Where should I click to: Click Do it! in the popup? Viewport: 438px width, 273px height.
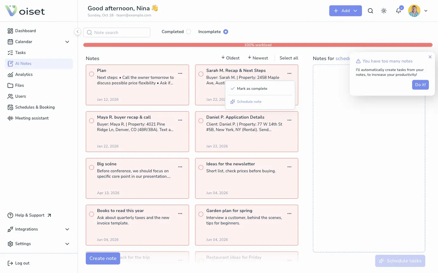[420, 85]
